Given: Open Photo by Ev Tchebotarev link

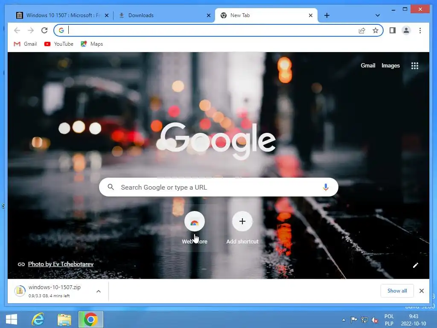Looking at the screenshot, I should pos(61,264).
